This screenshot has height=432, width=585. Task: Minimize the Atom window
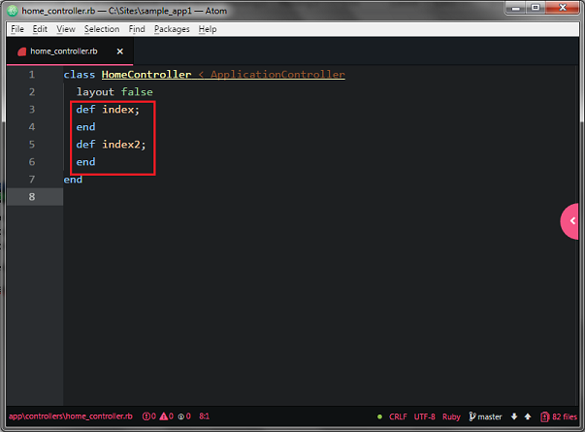point(516,8)
